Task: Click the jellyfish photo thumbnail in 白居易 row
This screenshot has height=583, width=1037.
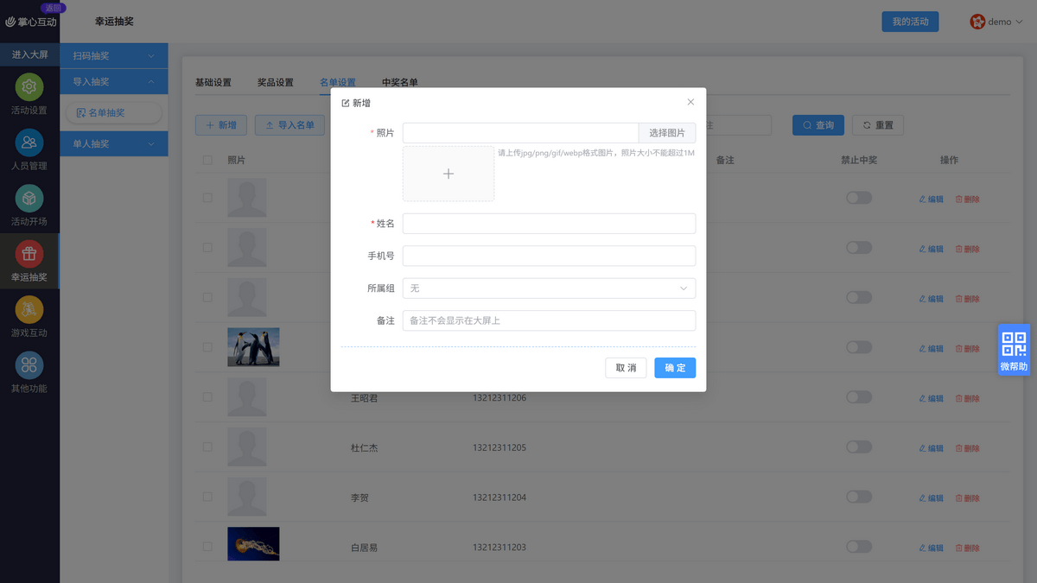Action: tap(253, 544)
